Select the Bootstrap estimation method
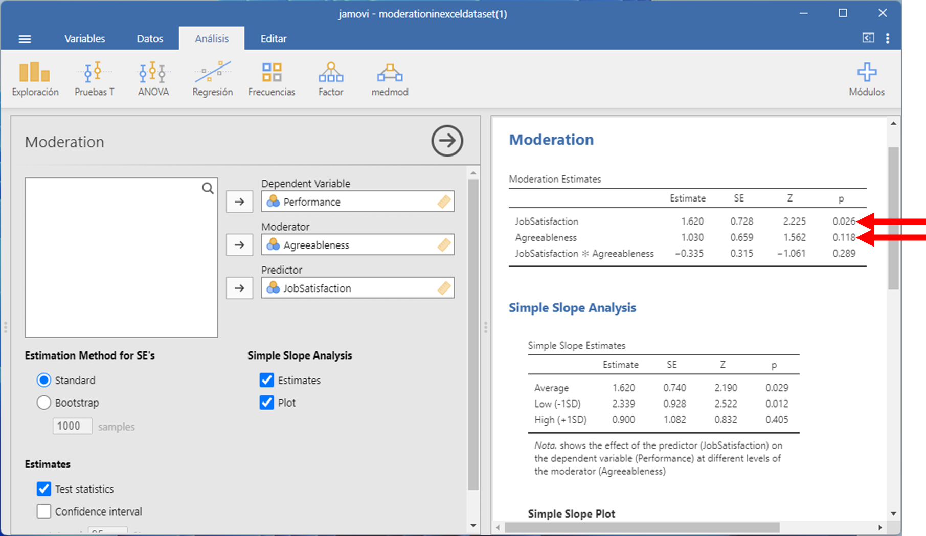Image resolution: width=926 pixels, height=536 pixels. click(x=44, y=403)
